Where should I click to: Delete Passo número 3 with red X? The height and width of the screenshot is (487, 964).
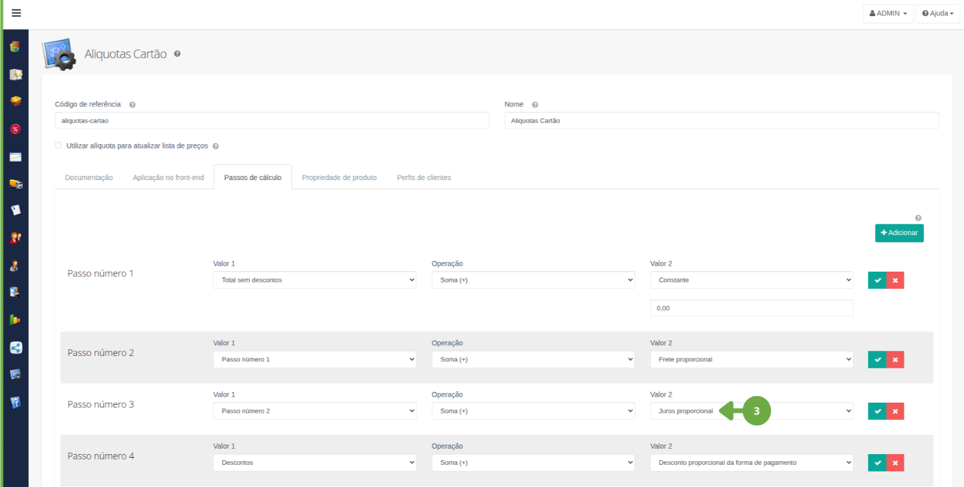click(895, 411)
